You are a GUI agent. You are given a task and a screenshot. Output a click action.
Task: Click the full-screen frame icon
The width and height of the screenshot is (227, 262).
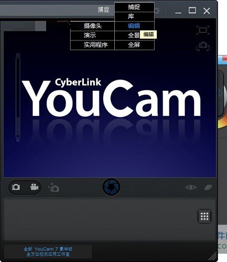point(203,30)
